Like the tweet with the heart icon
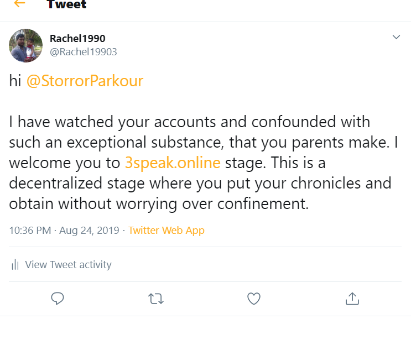This screenshot has width=411, height=345. coord(253,299)
